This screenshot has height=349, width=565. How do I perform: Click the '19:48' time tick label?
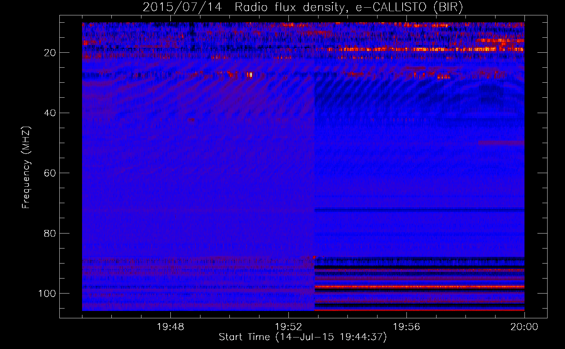pyautogui.click(x=170, y=327)
